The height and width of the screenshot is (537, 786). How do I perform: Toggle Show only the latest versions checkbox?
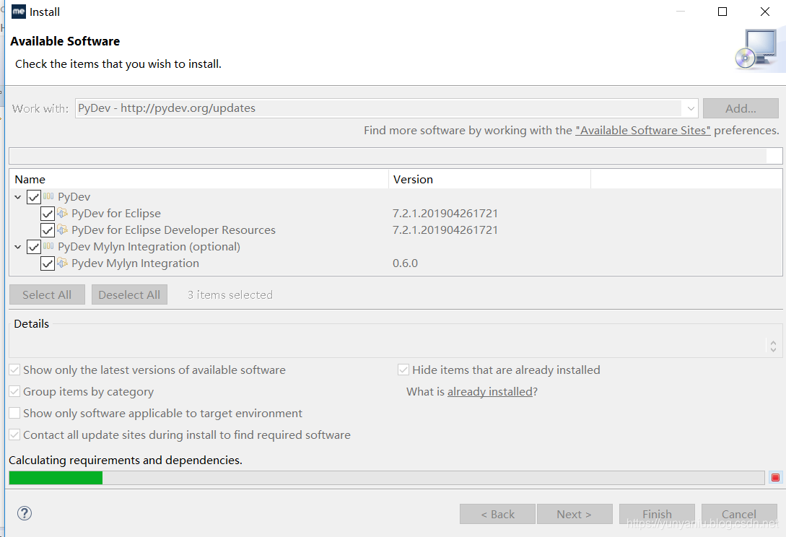coord(14,370)
